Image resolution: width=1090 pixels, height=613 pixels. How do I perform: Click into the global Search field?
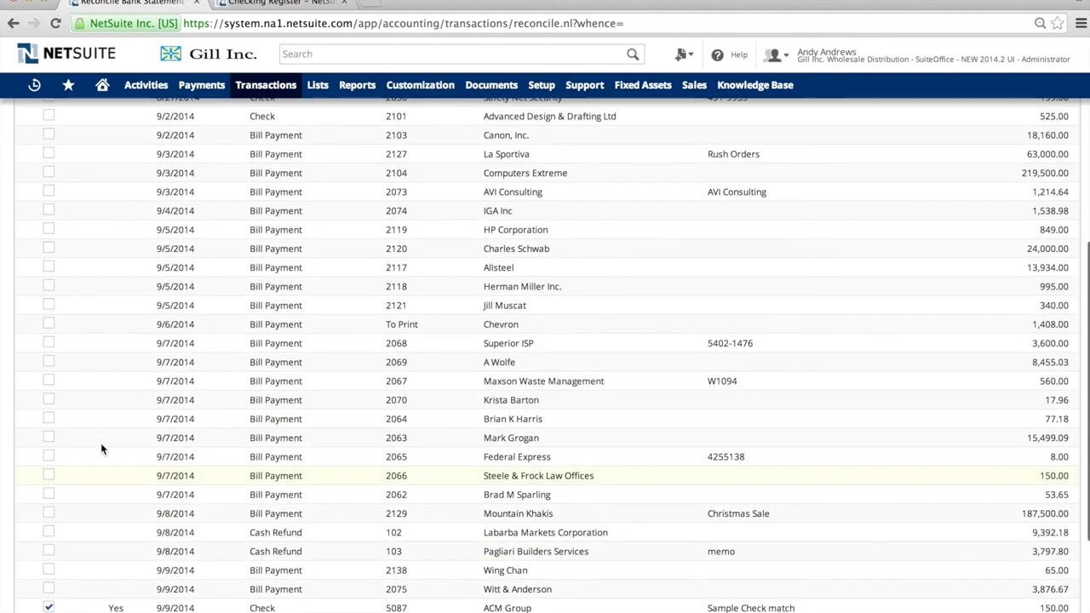(x=451, y=54)
